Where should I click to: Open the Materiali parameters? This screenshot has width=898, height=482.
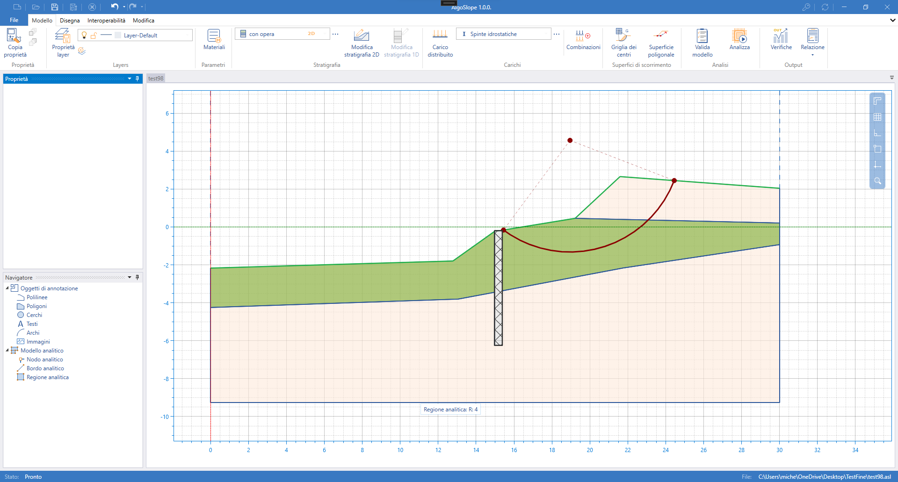coord(214,40)
